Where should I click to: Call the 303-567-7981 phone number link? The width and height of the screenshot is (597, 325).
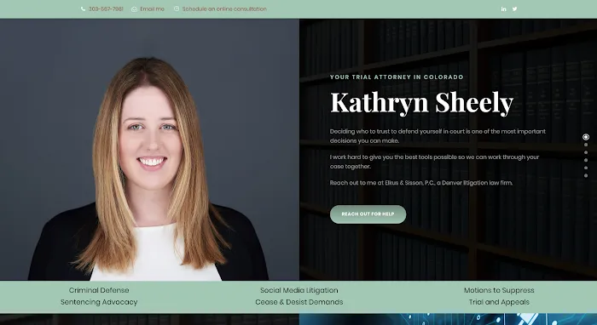tap(106, 9)
